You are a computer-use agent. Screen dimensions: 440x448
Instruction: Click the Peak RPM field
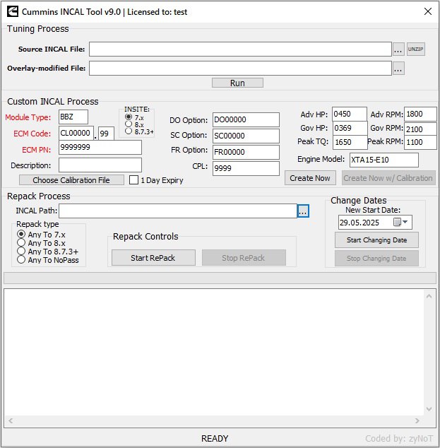(x=421, y=142)
